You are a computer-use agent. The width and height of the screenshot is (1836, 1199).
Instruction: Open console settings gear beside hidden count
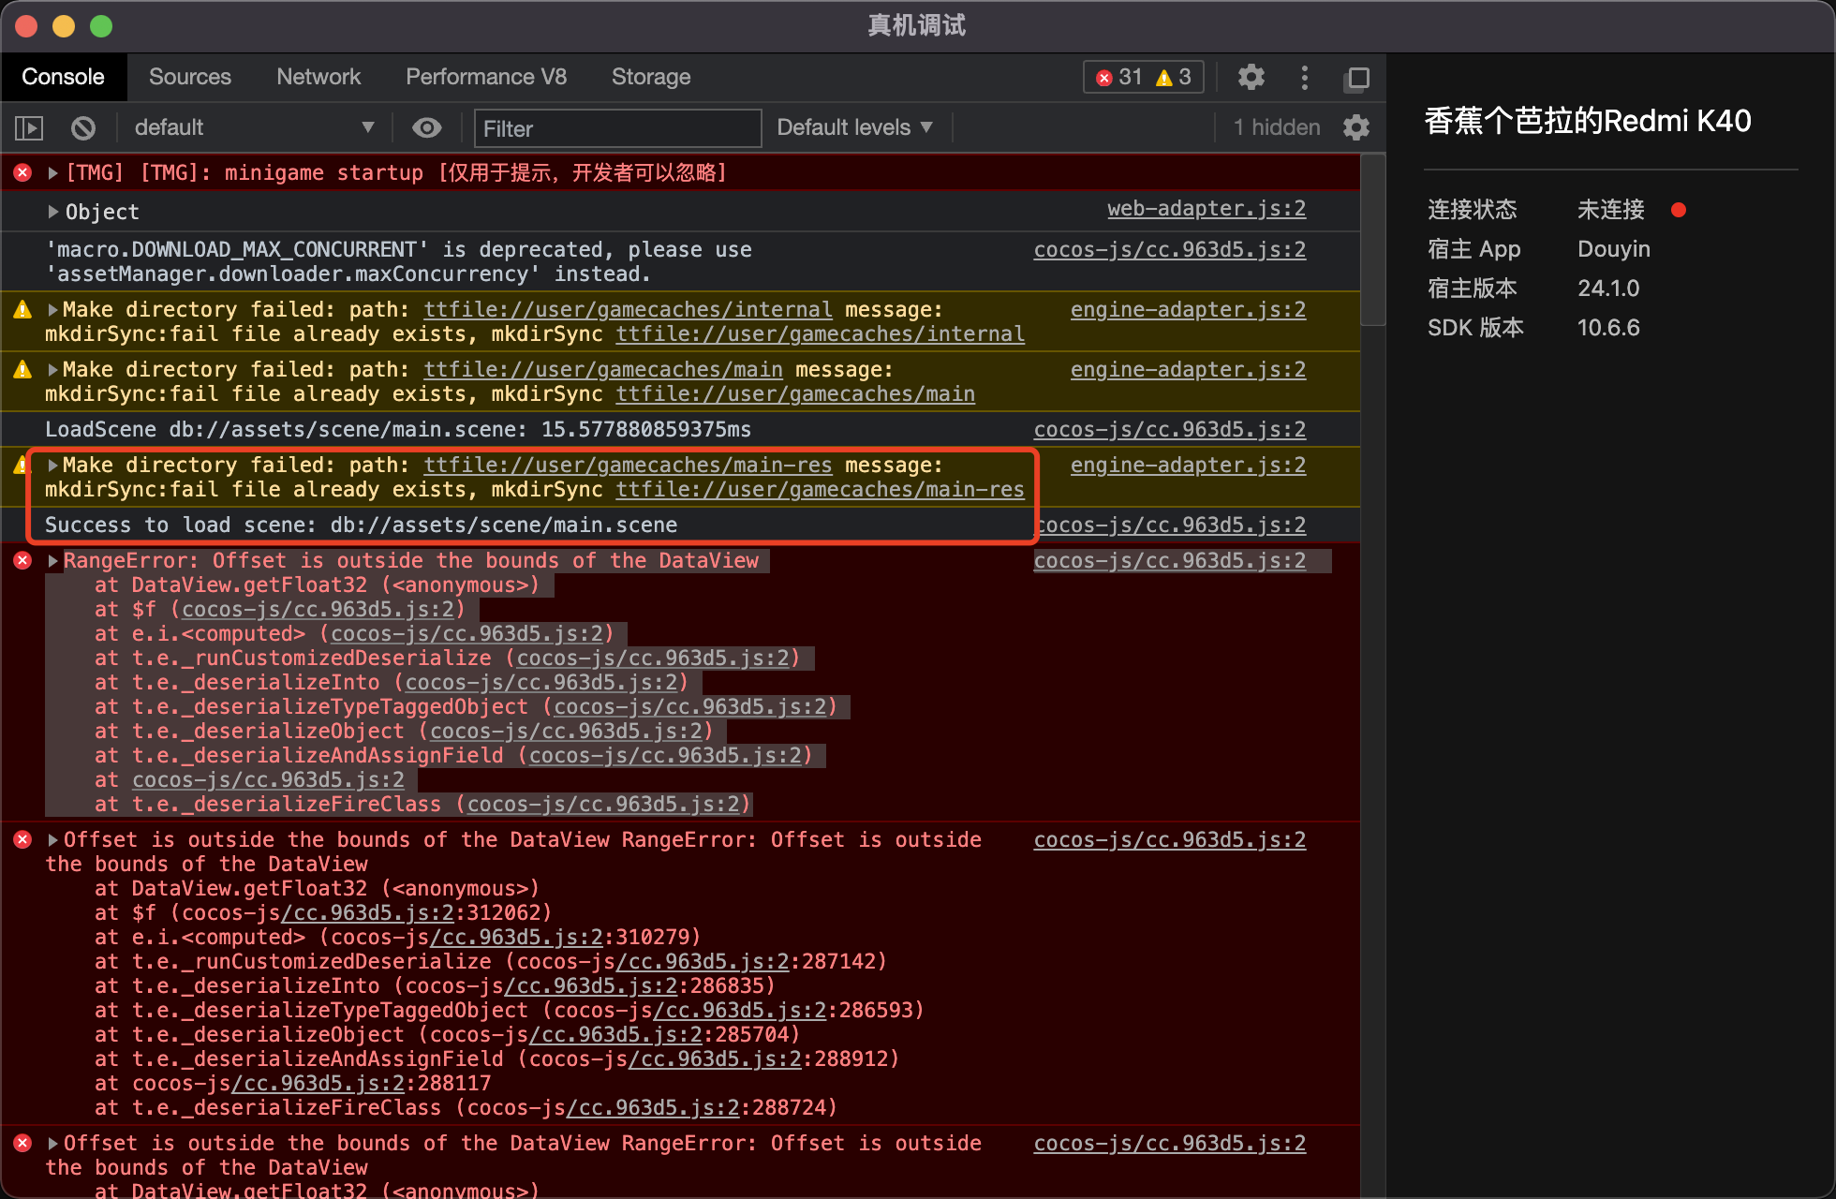1355,127
